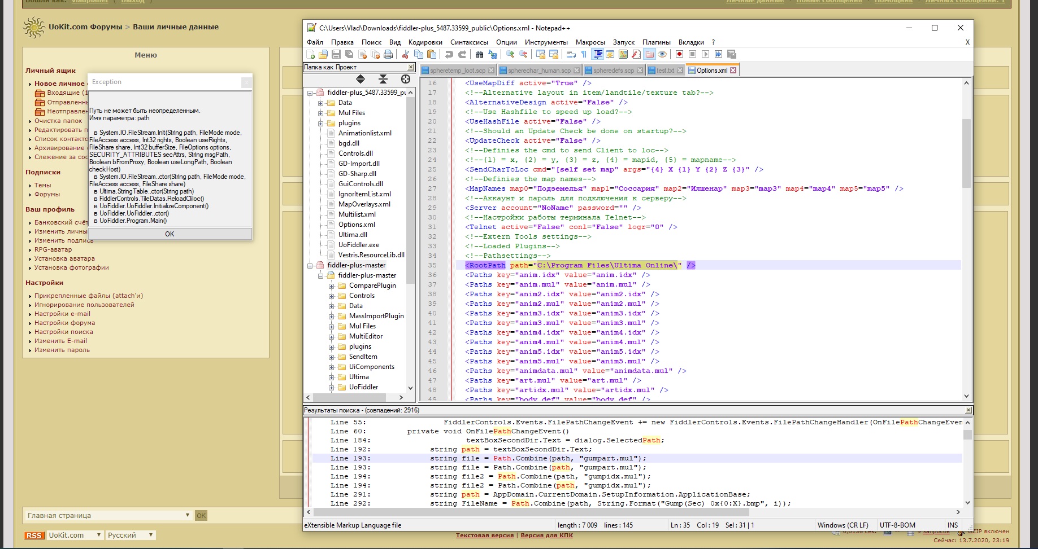Toggle file monitoring eye icon
This screenshot has width=1038, height=549.
(x=662, y=54)
